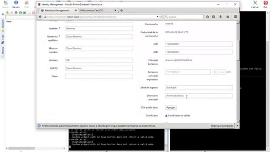Close the Identity Management tab
This screenshot has width=271, height=152.
76,10
